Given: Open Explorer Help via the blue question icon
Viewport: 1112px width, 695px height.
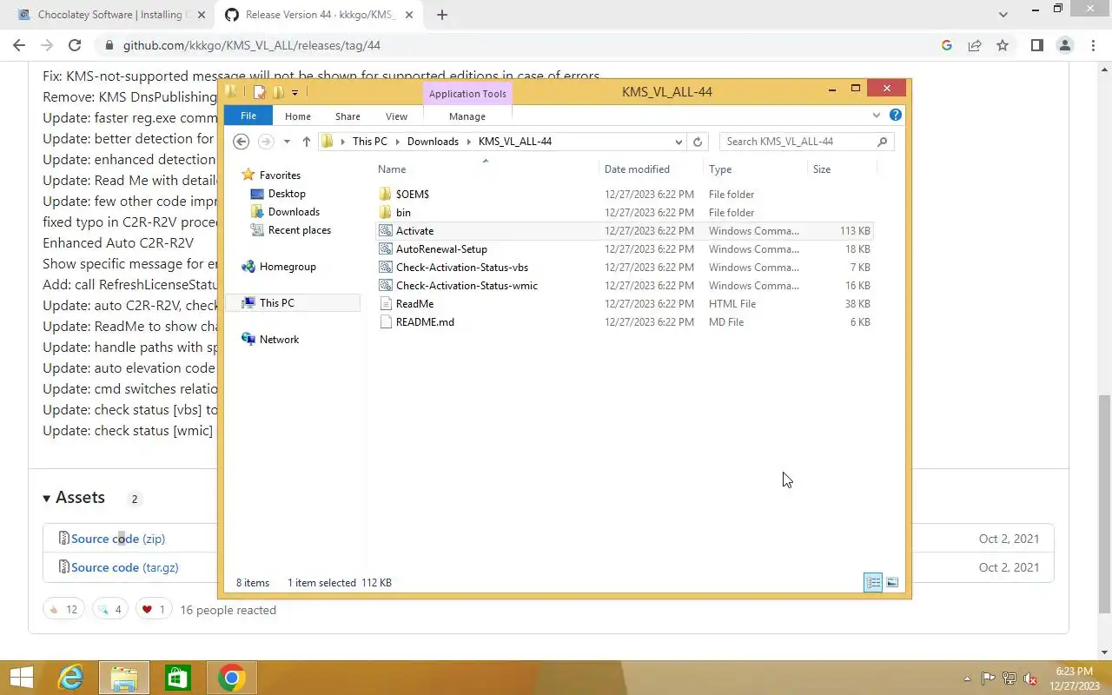Looking at the screenshot, I should pyautogui.click(x=896, y=115).
